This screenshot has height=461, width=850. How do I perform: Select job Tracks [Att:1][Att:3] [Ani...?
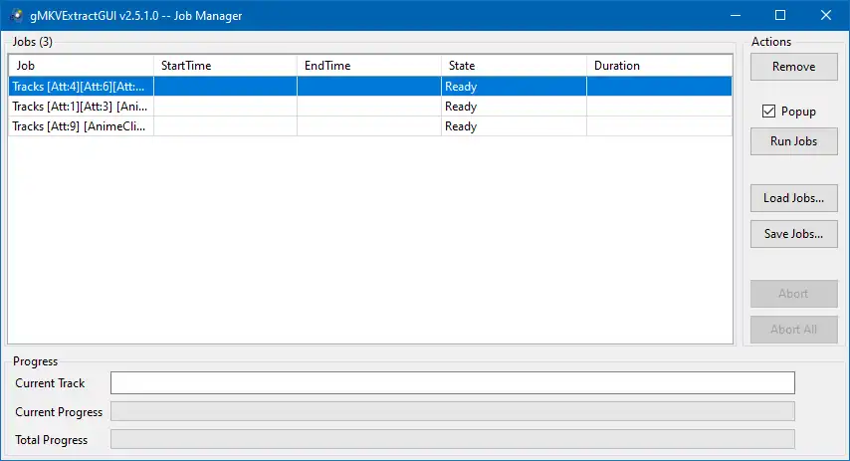click(370, 107)
